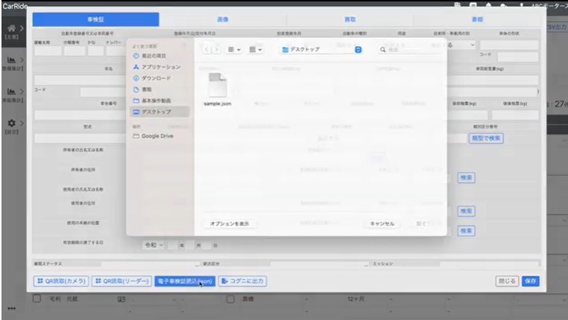Open the icon view mode dropdown
568x320 pixels.
[x=233, y=49]
